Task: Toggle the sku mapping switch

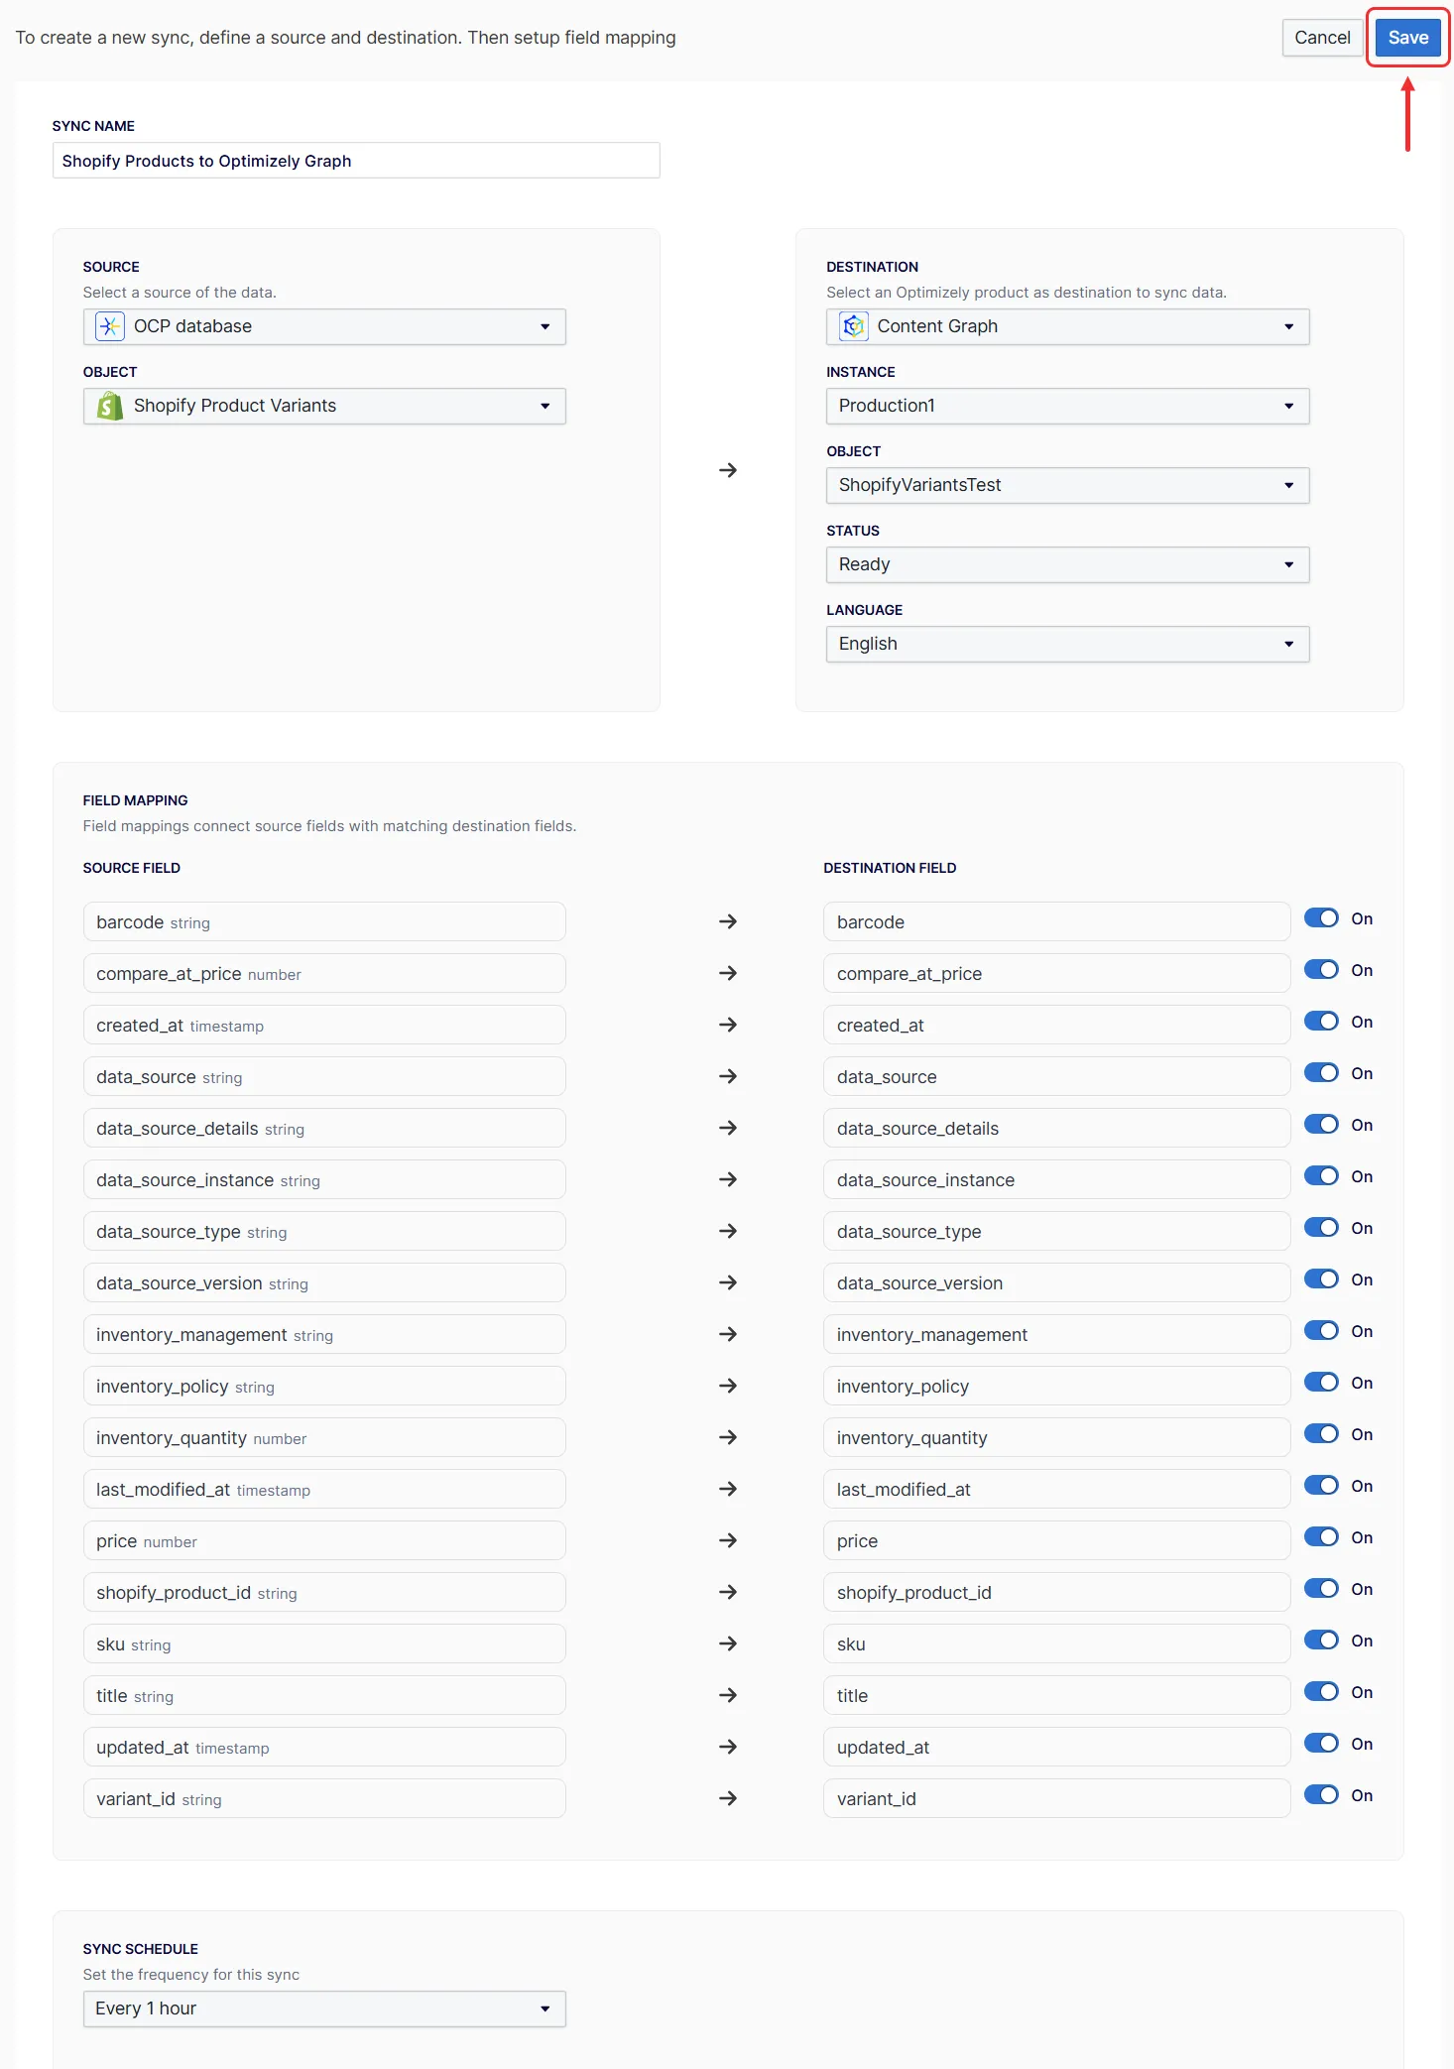Action: [1321, 1641]
